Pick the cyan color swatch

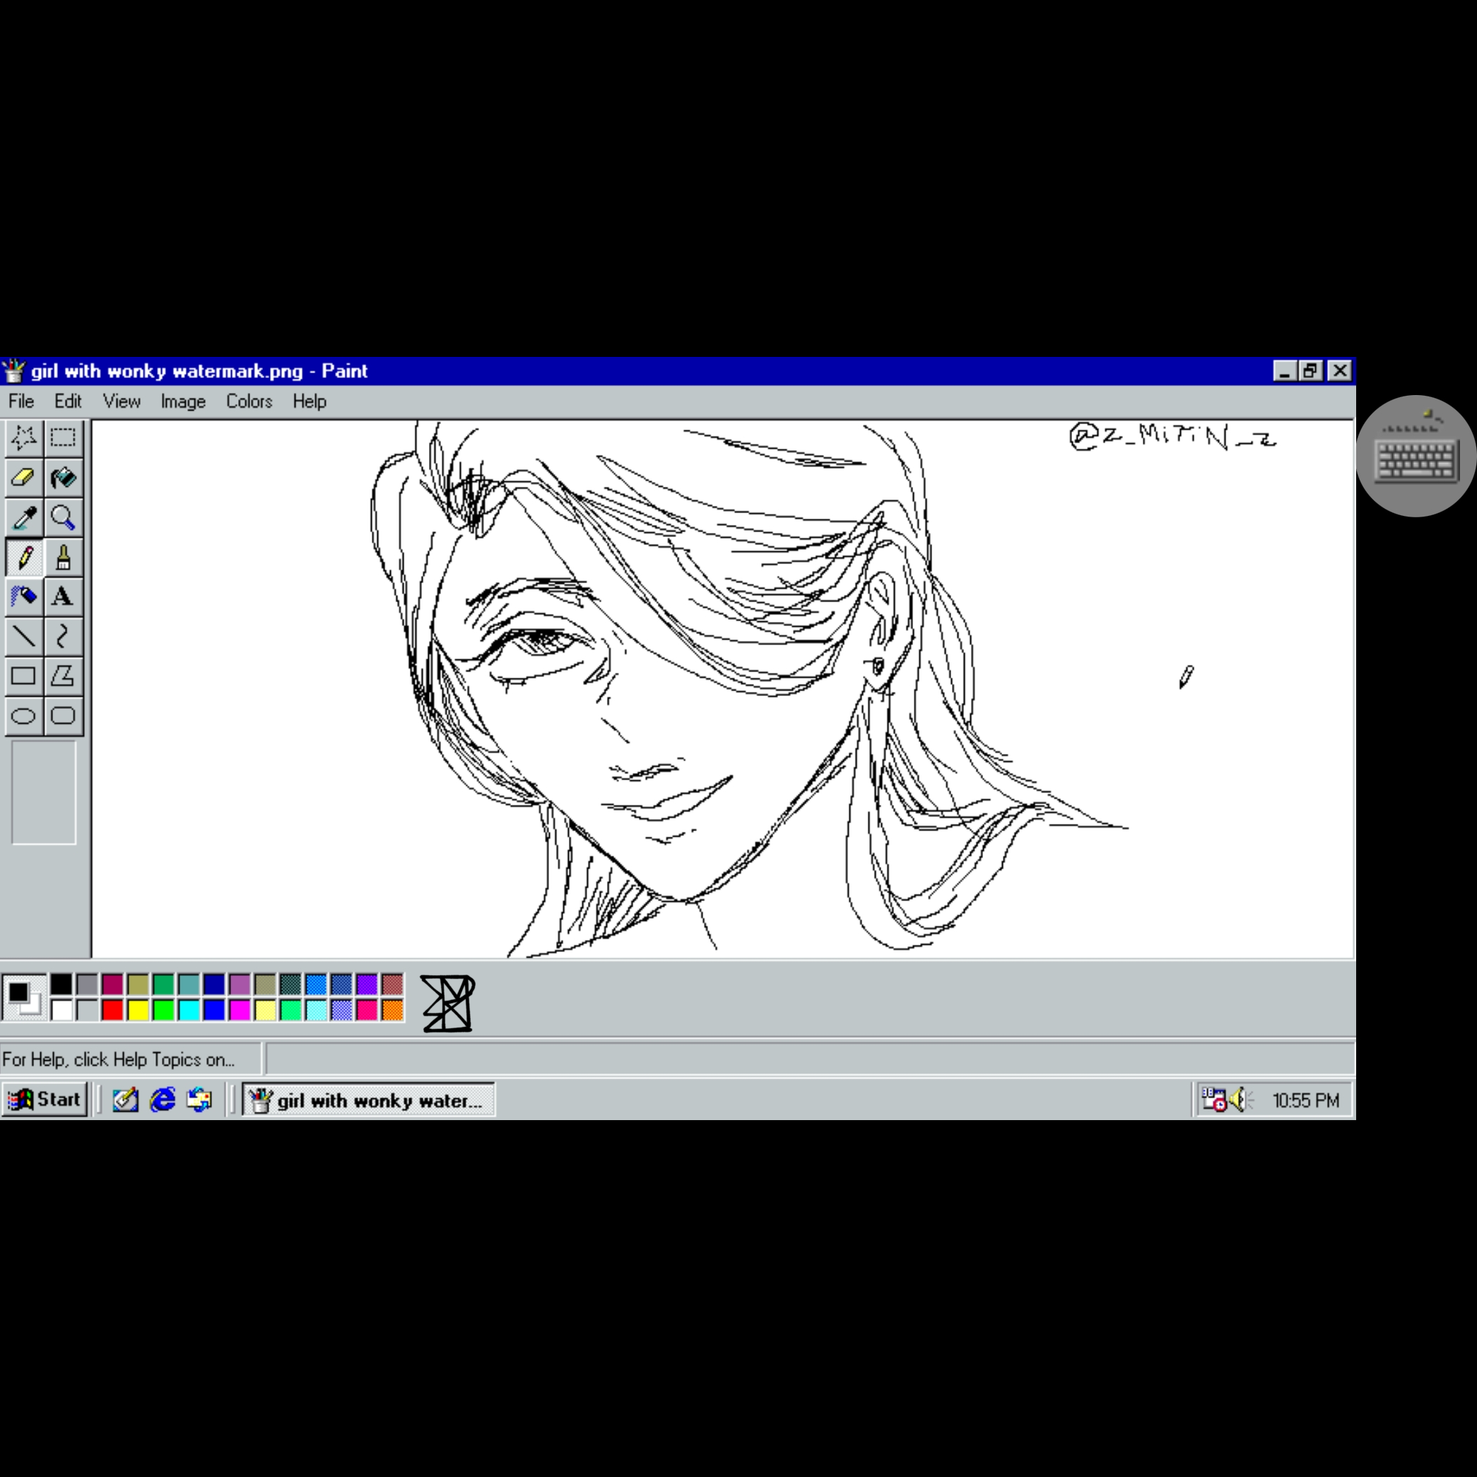click(189, 1011)
